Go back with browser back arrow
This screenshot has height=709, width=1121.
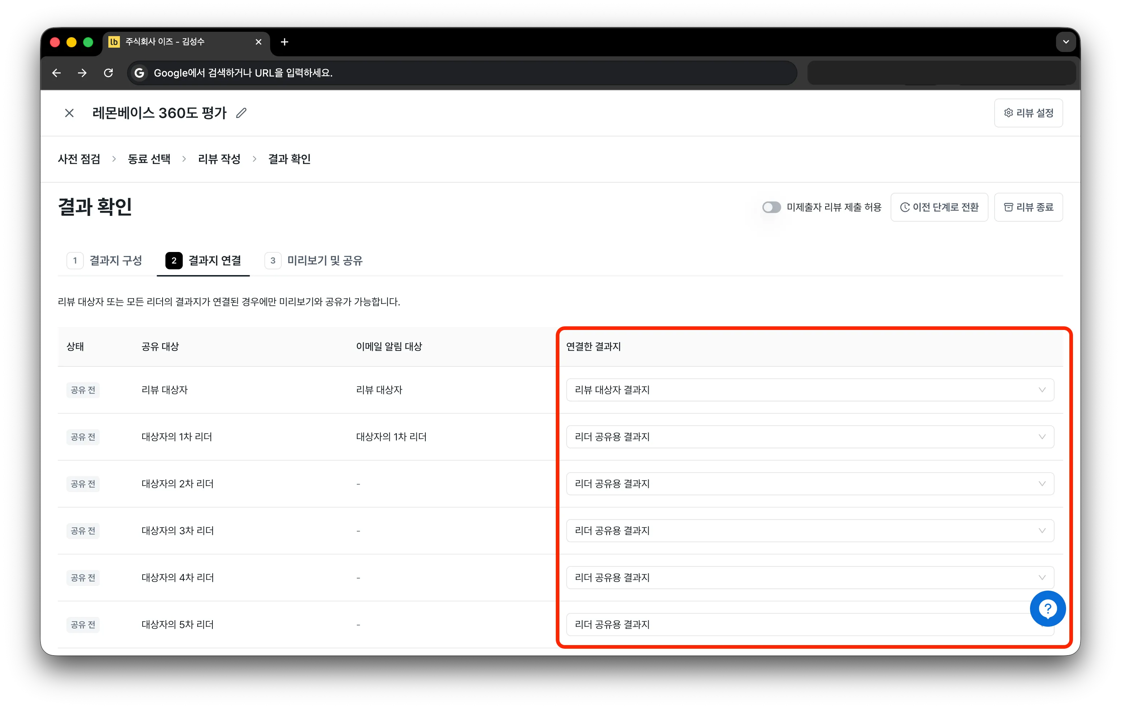point(56,73)
